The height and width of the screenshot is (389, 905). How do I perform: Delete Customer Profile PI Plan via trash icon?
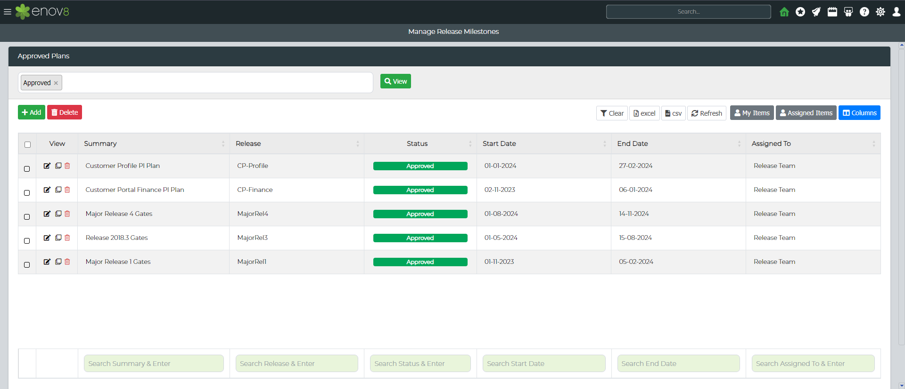[67, 166]
